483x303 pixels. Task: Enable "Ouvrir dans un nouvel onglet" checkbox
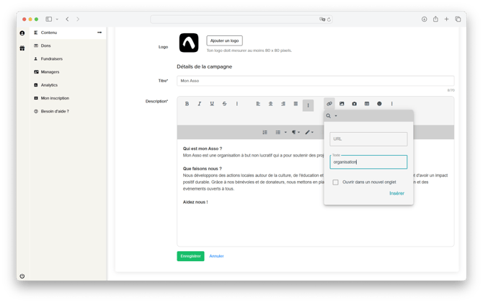click(336, 183)
